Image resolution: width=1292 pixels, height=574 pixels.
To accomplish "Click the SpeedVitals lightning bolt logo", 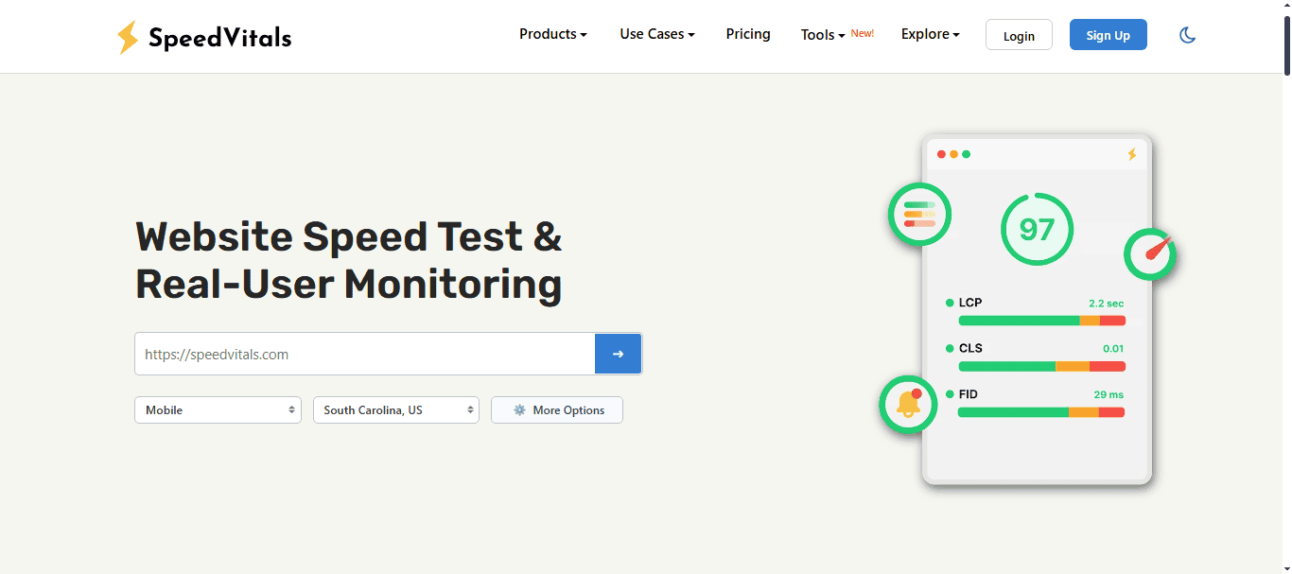I will (x=127, y=38).
